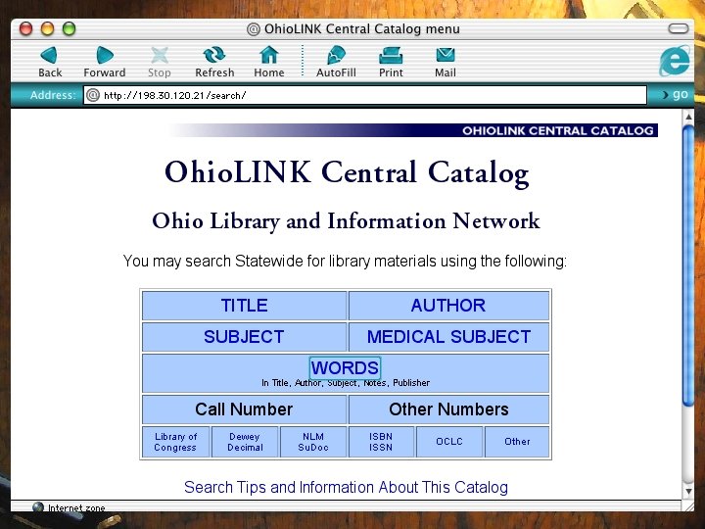
Task: Open WORDS keyword search
Action: 345,368
